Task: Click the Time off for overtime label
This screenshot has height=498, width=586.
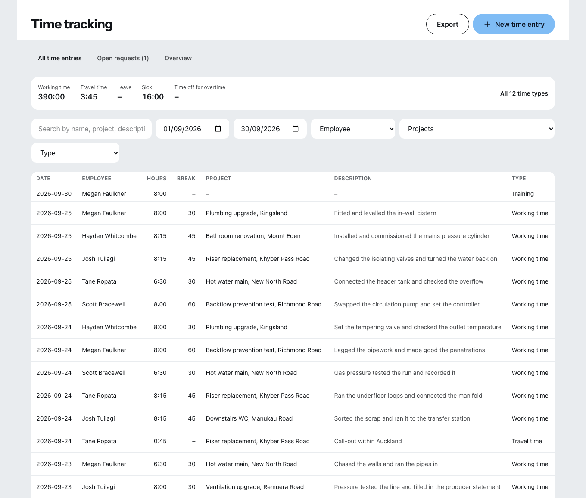Action: [199, 87]
